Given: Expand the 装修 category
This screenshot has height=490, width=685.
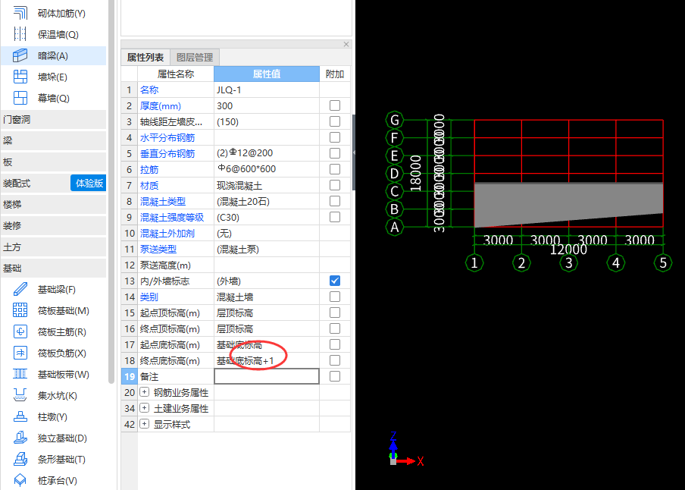Looking at the screenshot, I should (53, 226).
